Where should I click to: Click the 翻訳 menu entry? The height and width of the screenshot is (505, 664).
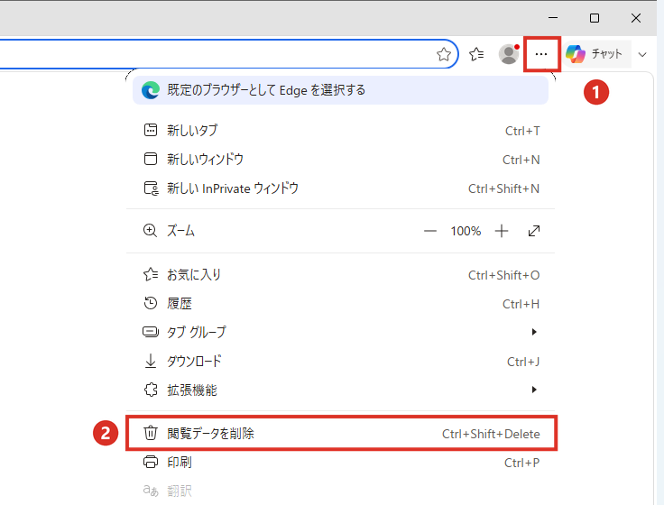coord(340,491)
